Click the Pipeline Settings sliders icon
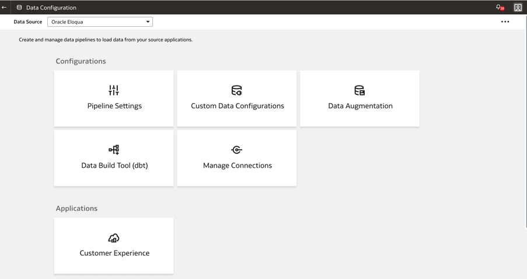The image size is (527, 279). point(114,90)
